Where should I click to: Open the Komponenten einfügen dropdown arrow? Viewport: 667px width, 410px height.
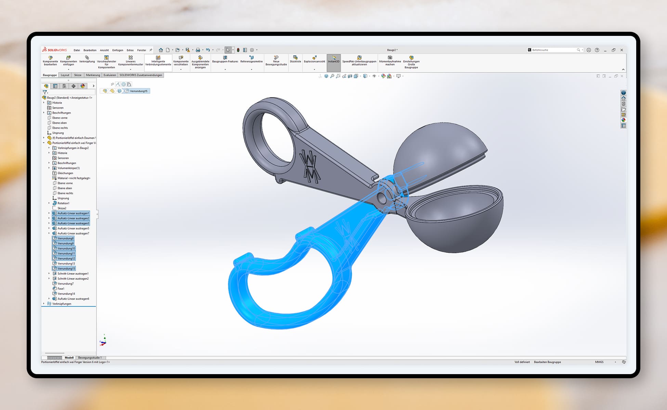(x=68, y=69)
